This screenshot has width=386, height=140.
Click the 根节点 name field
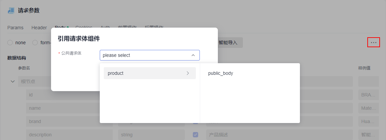34,81
